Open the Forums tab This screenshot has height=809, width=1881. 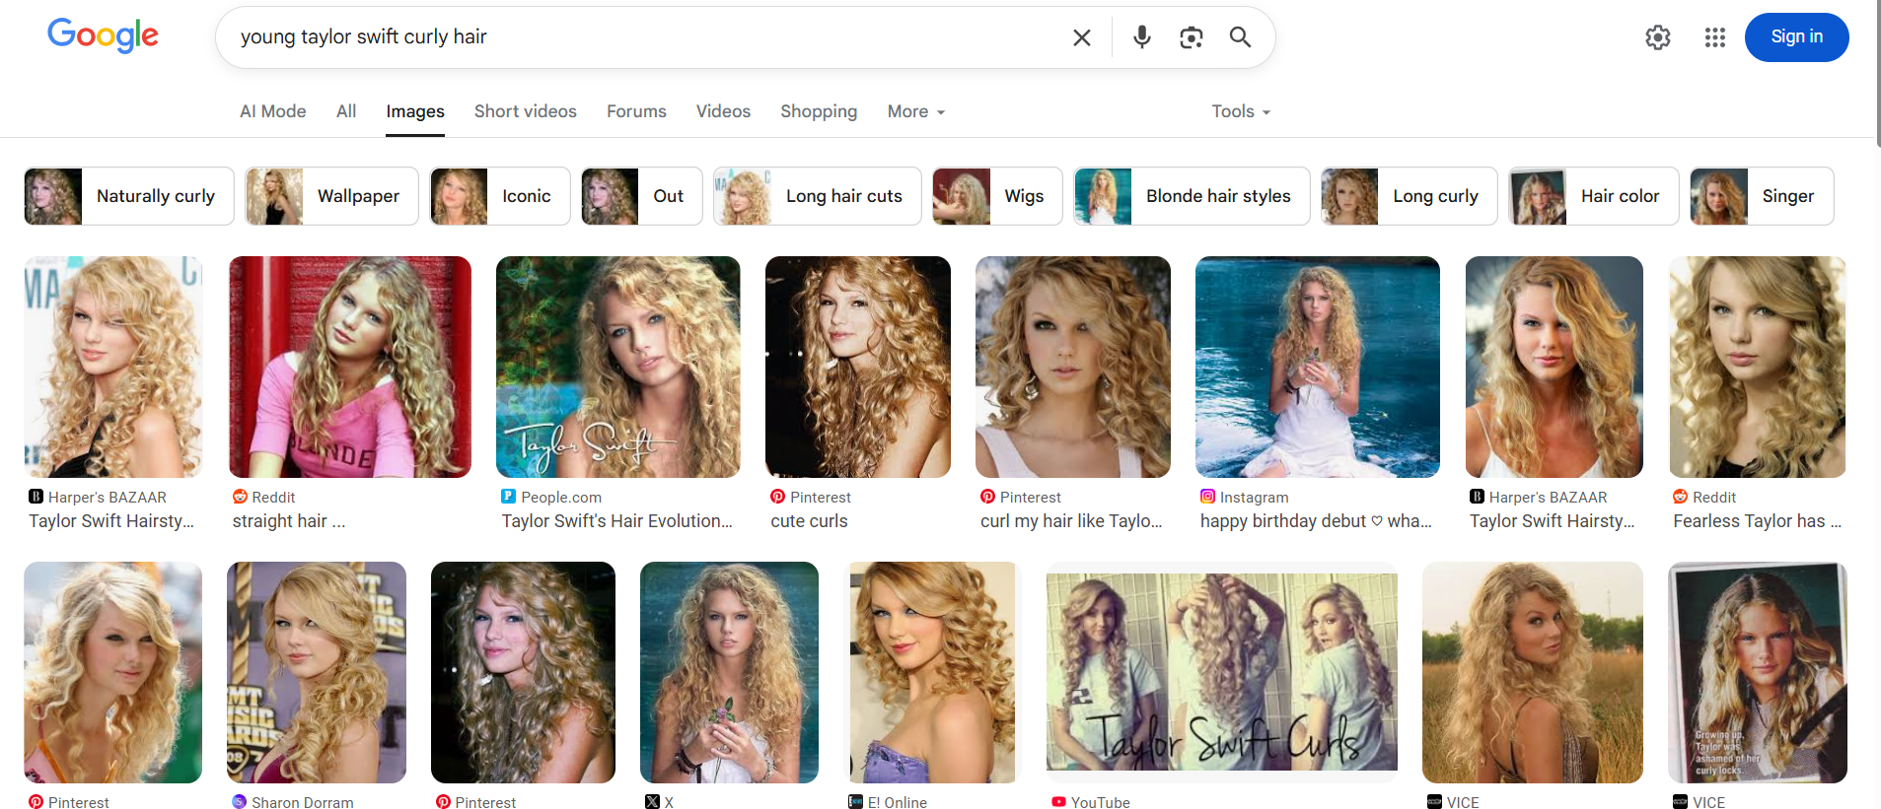[x=636, y=111]
